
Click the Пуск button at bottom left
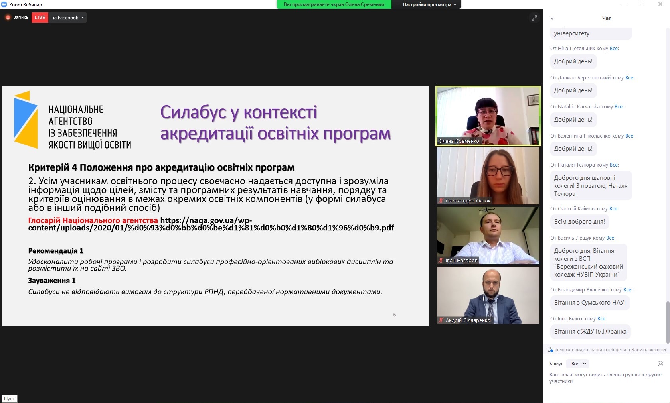10,399
